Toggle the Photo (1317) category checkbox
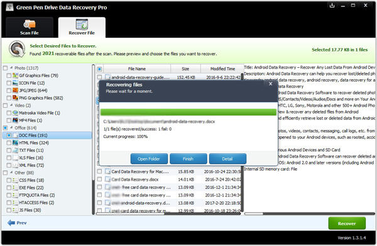 [5, 68]
